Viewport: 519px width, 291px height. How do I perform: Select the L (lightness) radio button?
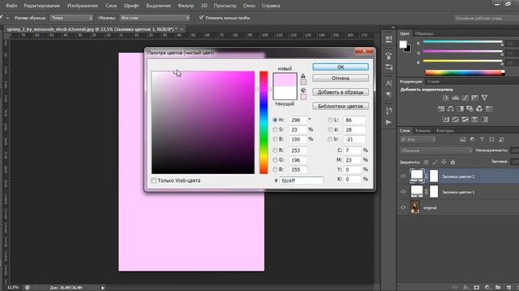click(330, 120)
